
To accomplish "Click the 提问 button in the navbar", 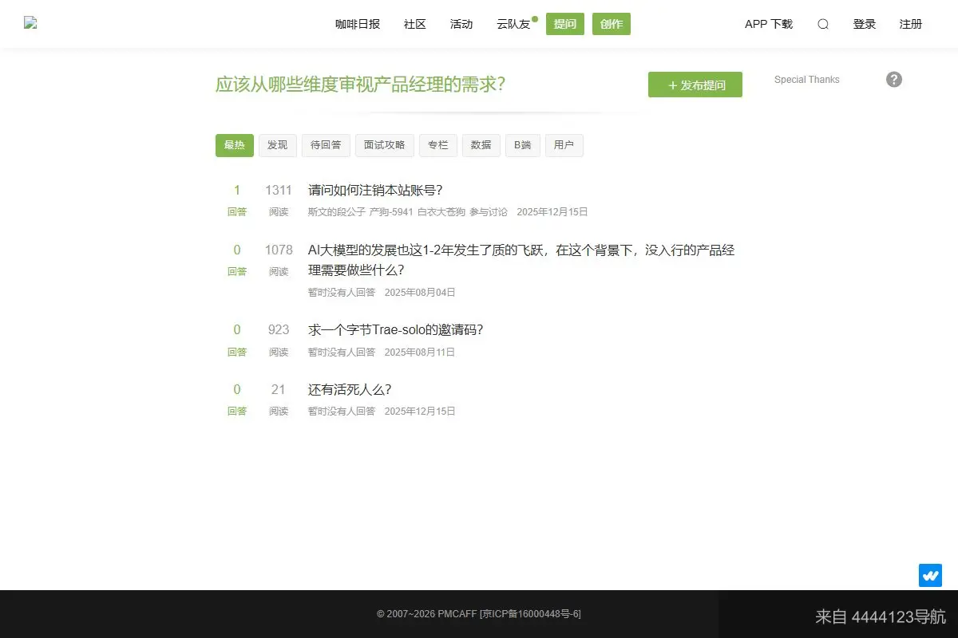I will click(565, 24).
